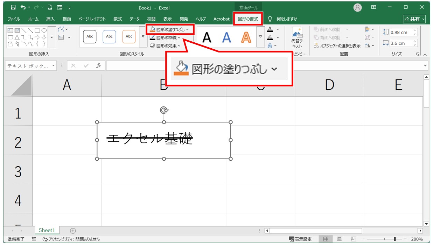This screenshot has width=433, height=245.
Task: Switch to the ページ レイアウト tab
Action: pyautogui.click(x=92, y=19)
